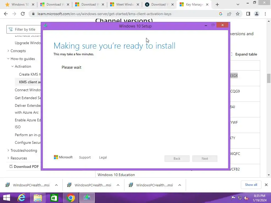Open the tab search chevron
Viewport: 271px width, 203px height.
tap(238, 4)
